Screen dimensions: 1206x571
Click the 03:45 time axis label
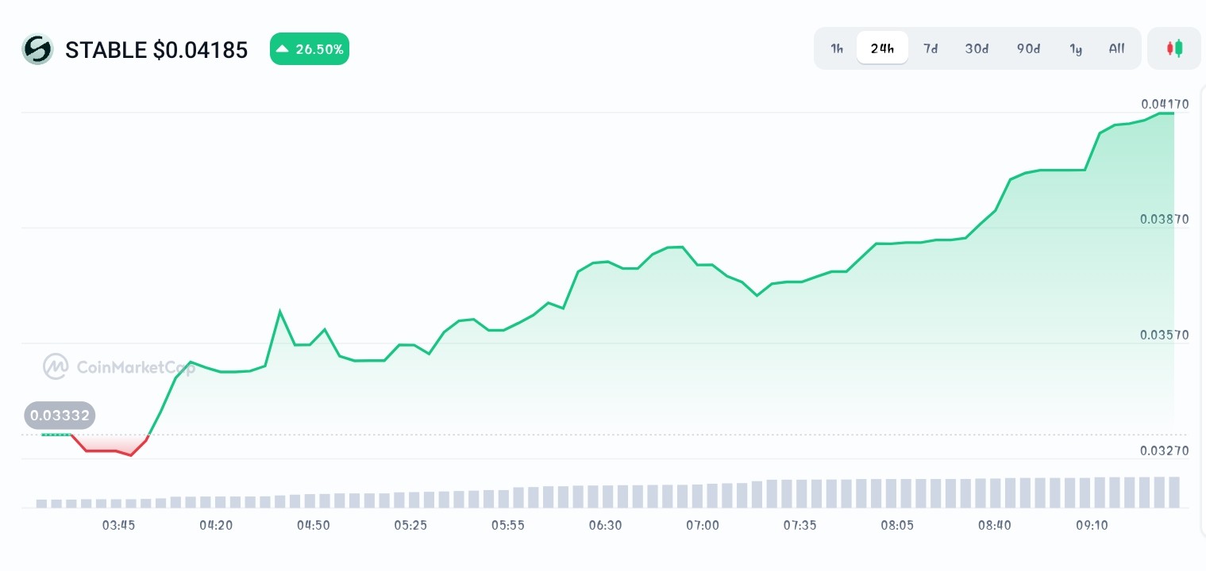click(x=119, y=525)
